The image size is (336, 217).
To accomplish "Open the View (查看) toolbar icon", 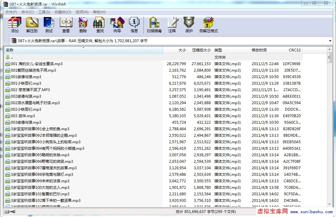I will click(66, 25).
